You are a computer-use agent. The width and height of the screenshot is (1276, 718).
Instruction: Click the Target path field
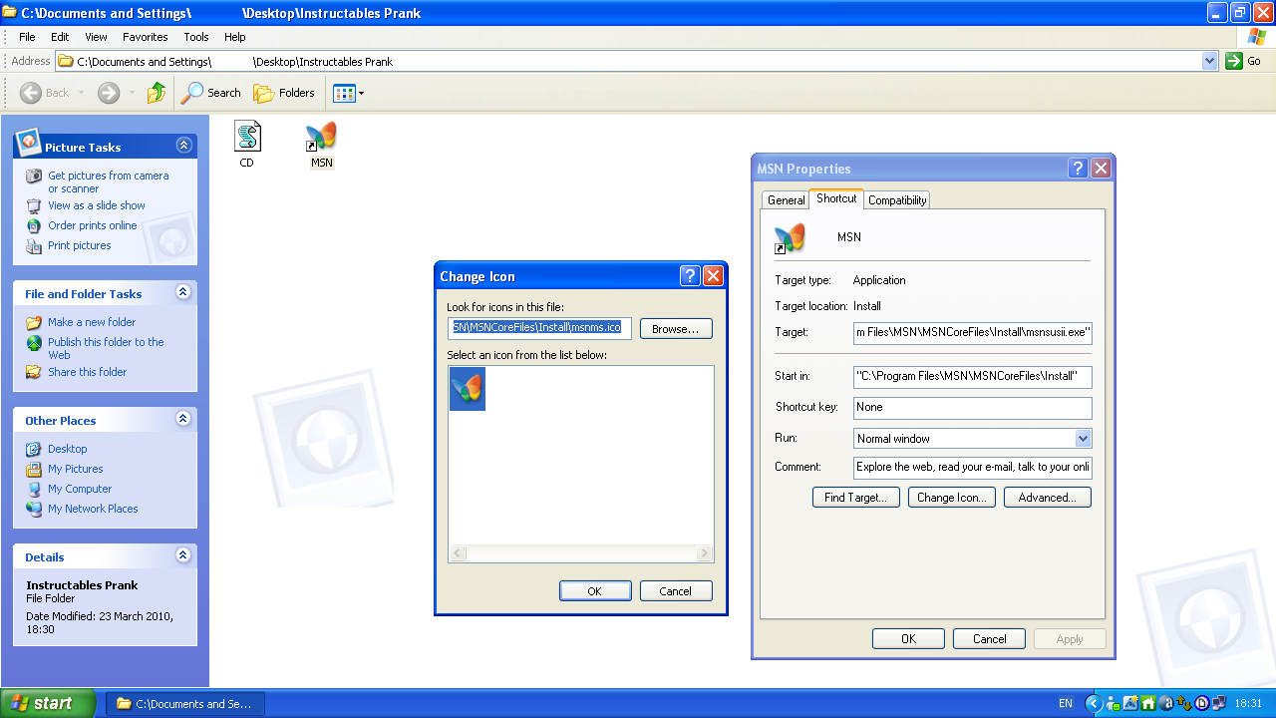pos(973,332)
